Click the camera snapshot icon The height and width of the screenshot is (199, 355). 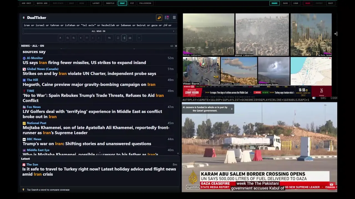pyautogui.click(x=130, y=38)
